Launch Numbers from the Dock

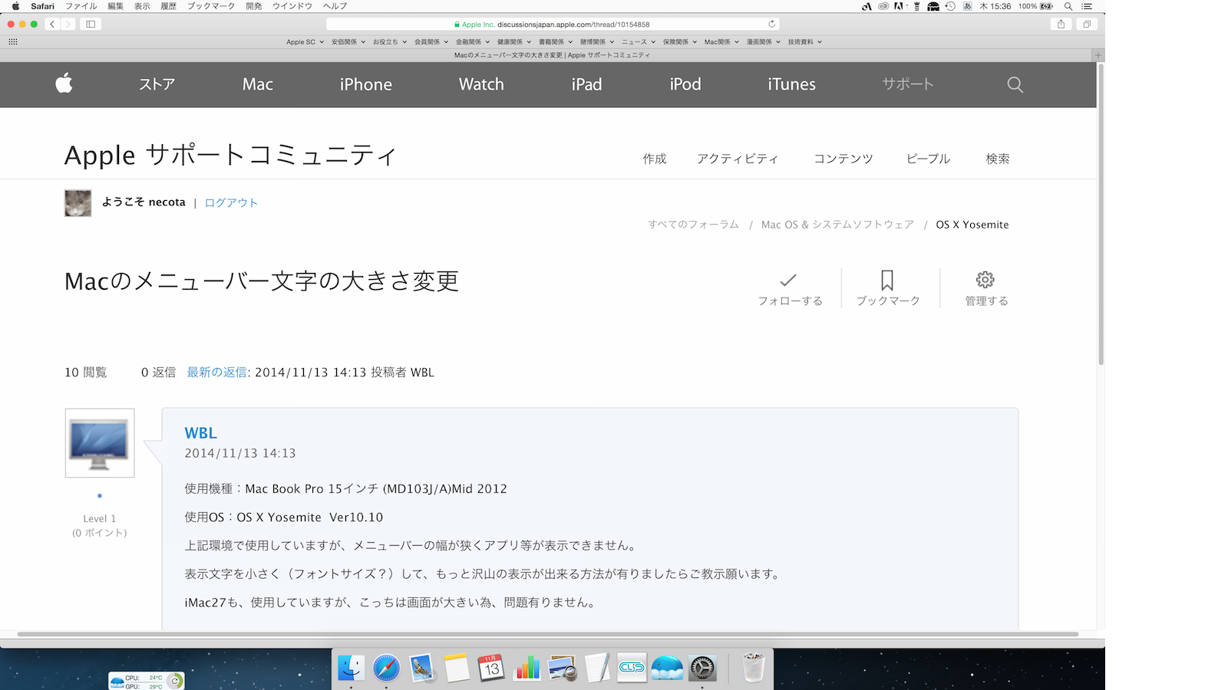point(527,668)
